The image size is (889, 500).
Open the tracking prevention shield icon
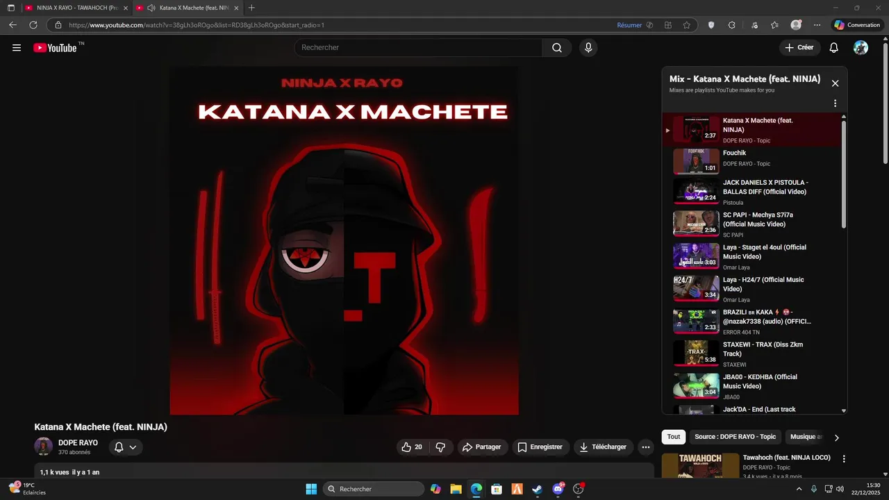(x=711, y=25)
